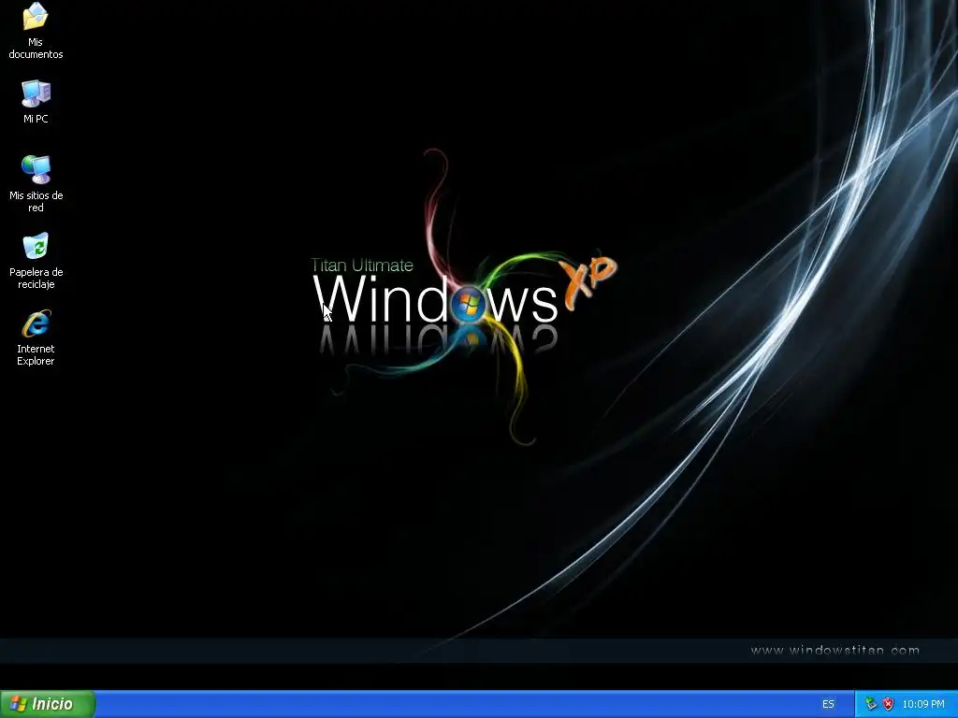Screen dimensions: 958x718
Task: Select the Mis documentos desktop icon
Action: [x=36, y=29]
